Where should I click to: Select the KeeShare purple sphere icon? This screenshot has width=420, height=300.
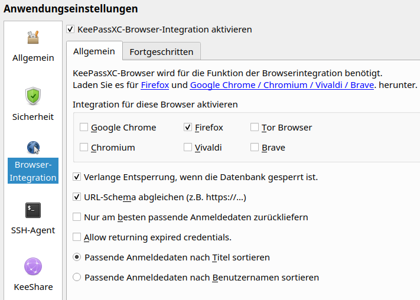click(33, 266)
